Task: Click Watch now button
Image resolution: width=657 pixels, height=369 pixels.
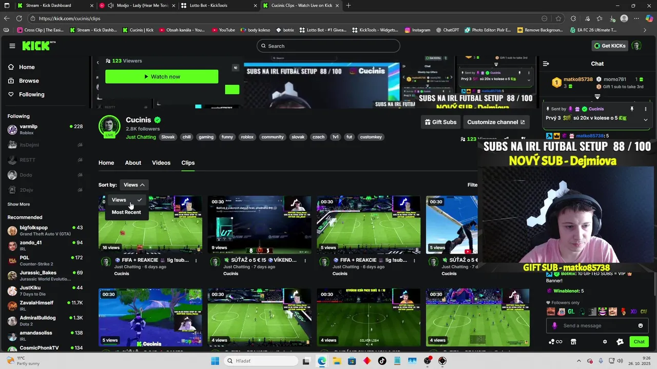Action: pos(162,76)
